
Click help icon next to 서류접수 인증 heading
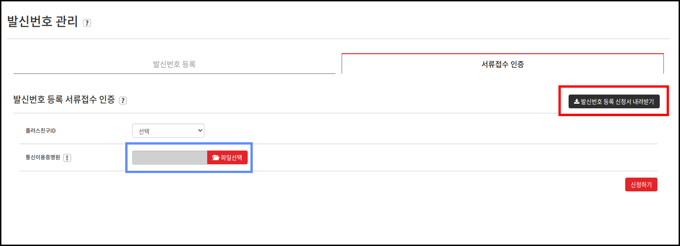[x=123, y=101]
